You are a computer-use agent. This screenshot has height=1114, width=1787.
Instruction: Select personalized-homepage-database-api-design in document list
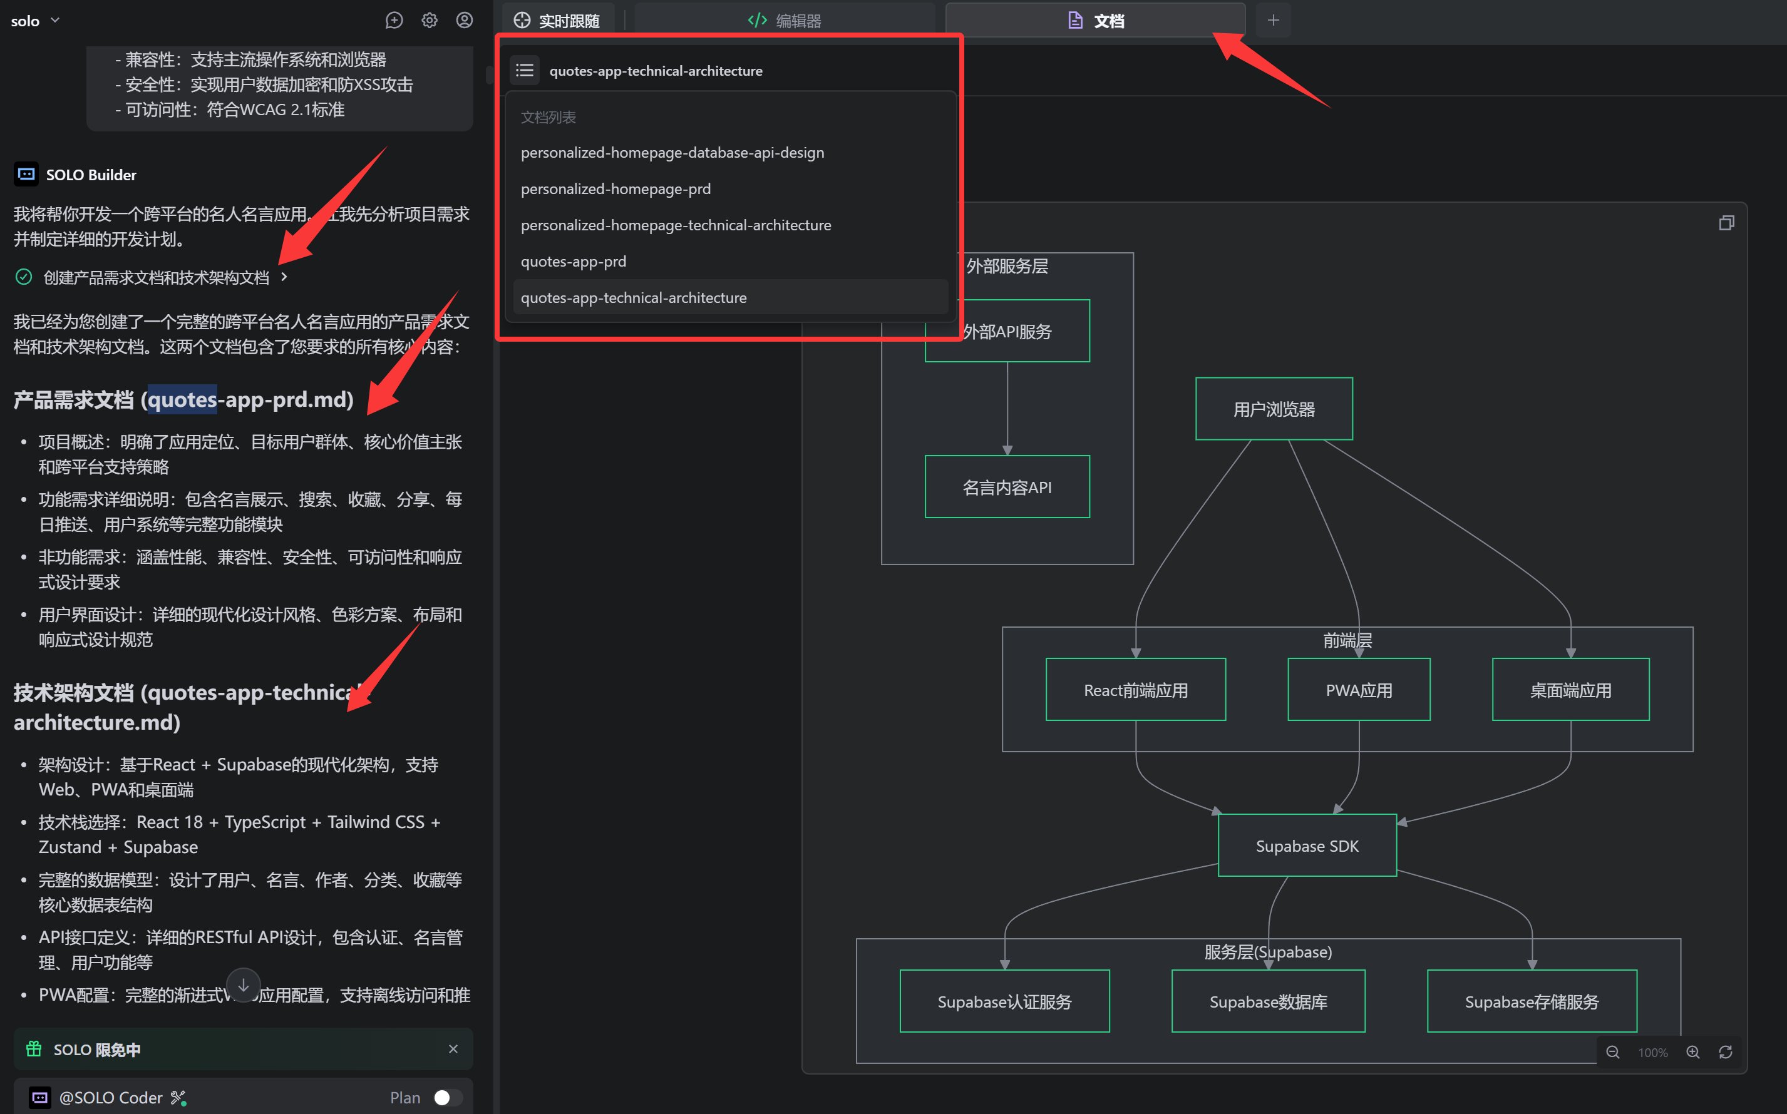pyautogui.click(x=672, y=153)
